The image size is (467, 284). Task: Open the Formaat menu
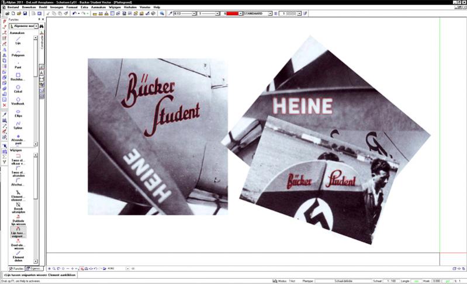point(72,7)
